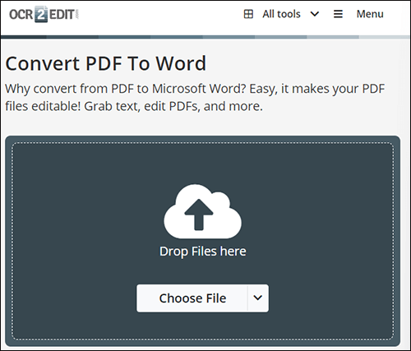Click the OCR2EDIT logo

(x=44, y=14)
